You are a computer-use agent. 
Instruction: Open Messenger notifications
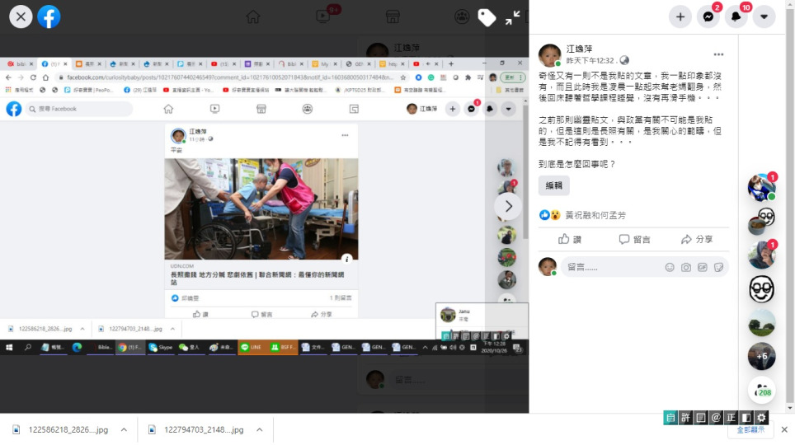coord(708,16)
